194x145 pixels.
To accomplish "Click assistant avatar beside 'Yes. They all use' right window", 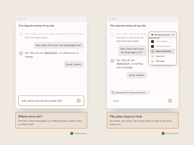I will click(112, 61).
